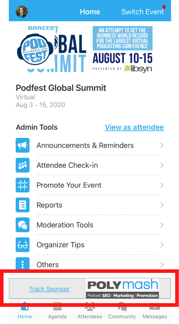179x324 pixels.
Task: Open the Track Sponsor link
Action: pos(49,289)
